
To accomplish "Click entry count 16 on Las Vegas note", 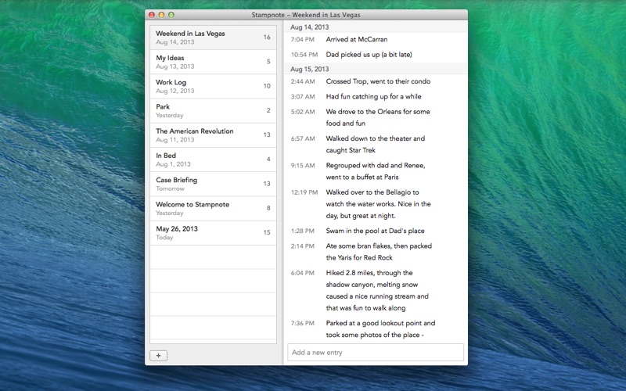I will pos(267,37).
